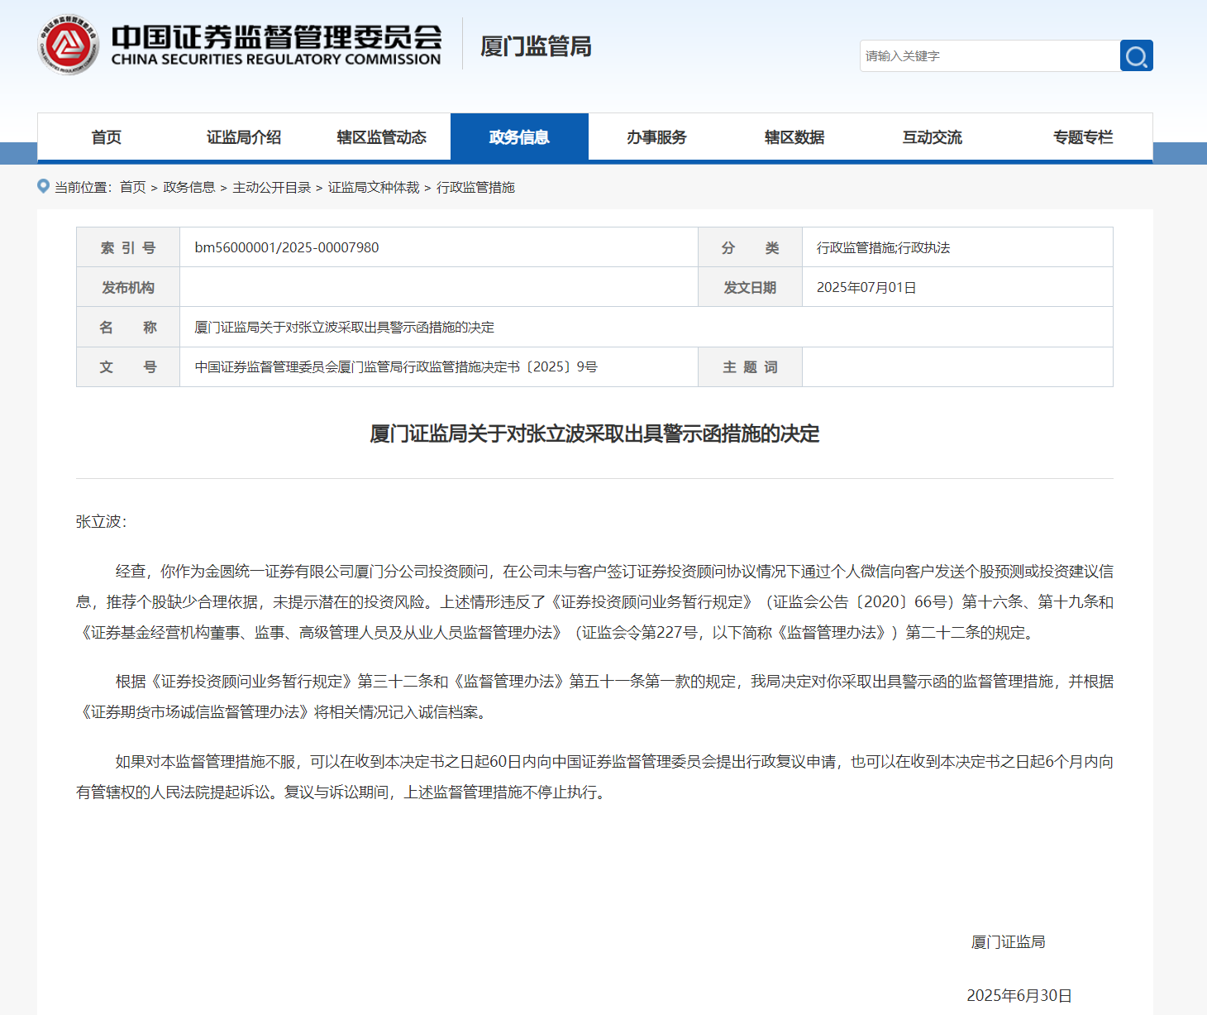Click 政务信息 breadcrumb link
This screenshot has height=1015, width=1207.
pyautogui.click(x=188, y=188)
